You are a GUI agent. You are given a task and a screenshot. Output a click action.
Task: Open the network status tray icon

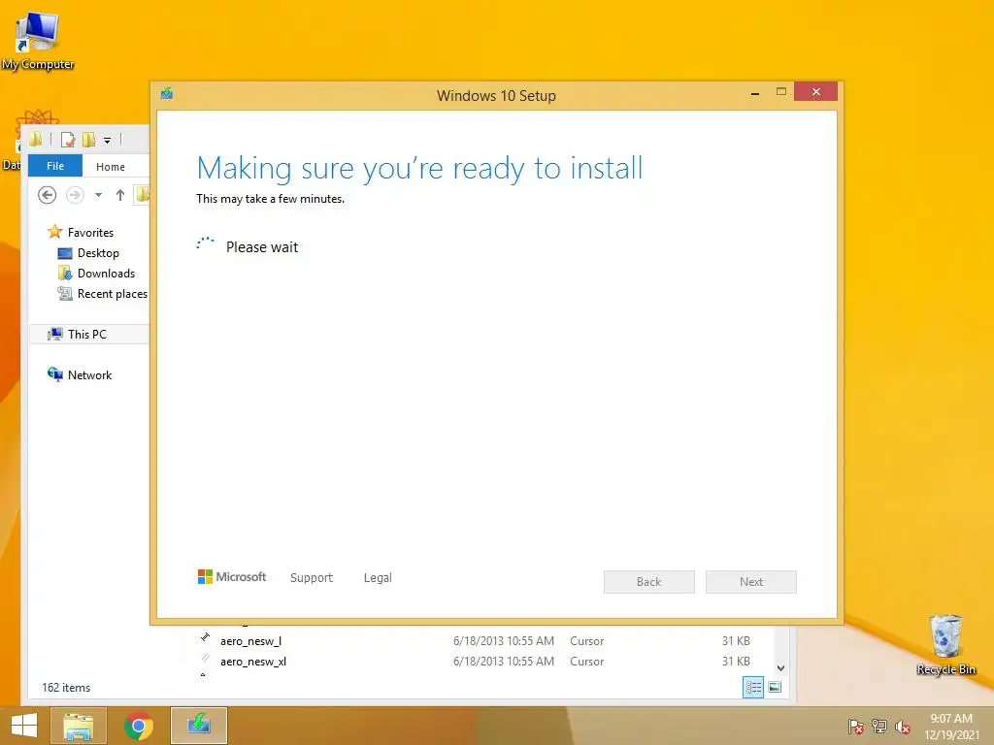click(878, 726)
